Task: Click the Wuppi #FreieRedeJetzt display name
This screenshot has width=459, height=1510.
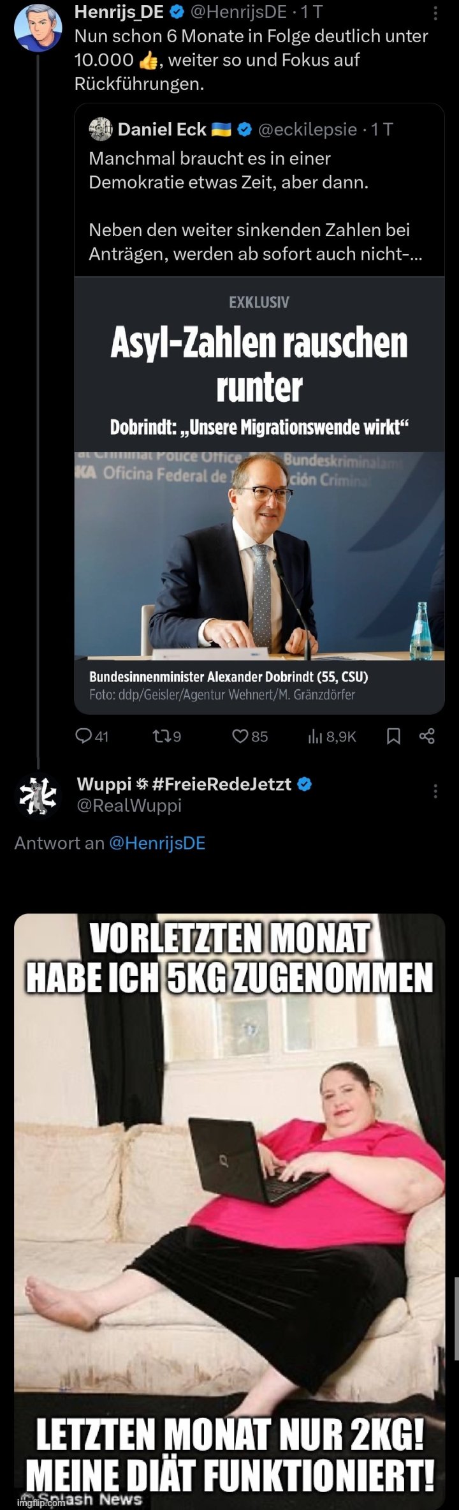Action: [184, 784]
